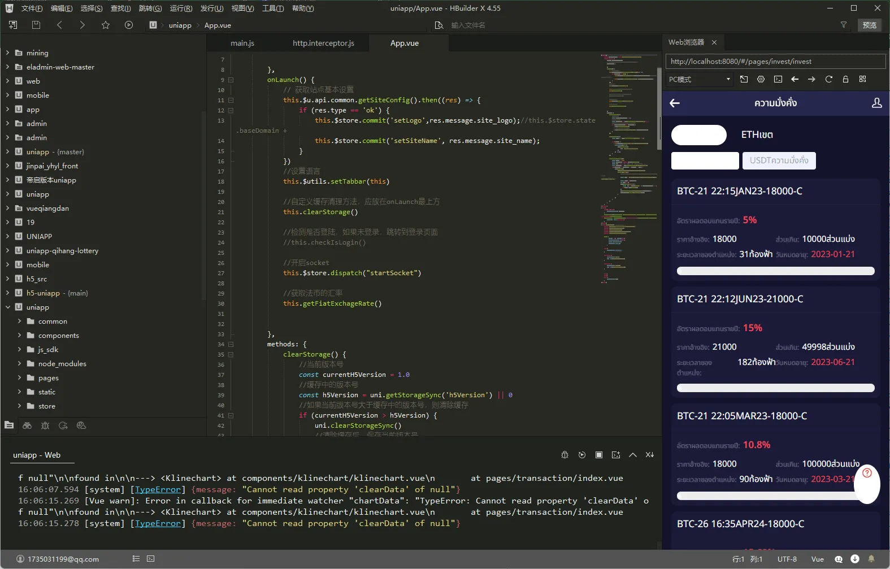Click the save file icon in toolbar

[x=36, y=25]
